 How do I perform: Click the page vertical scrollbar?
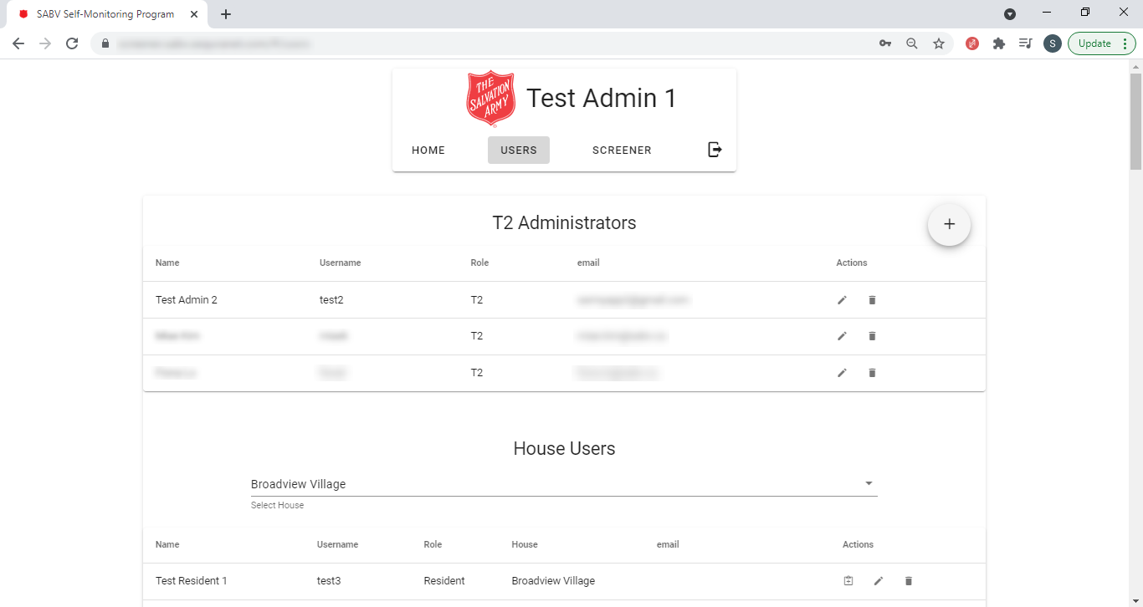coord(1135,121)
